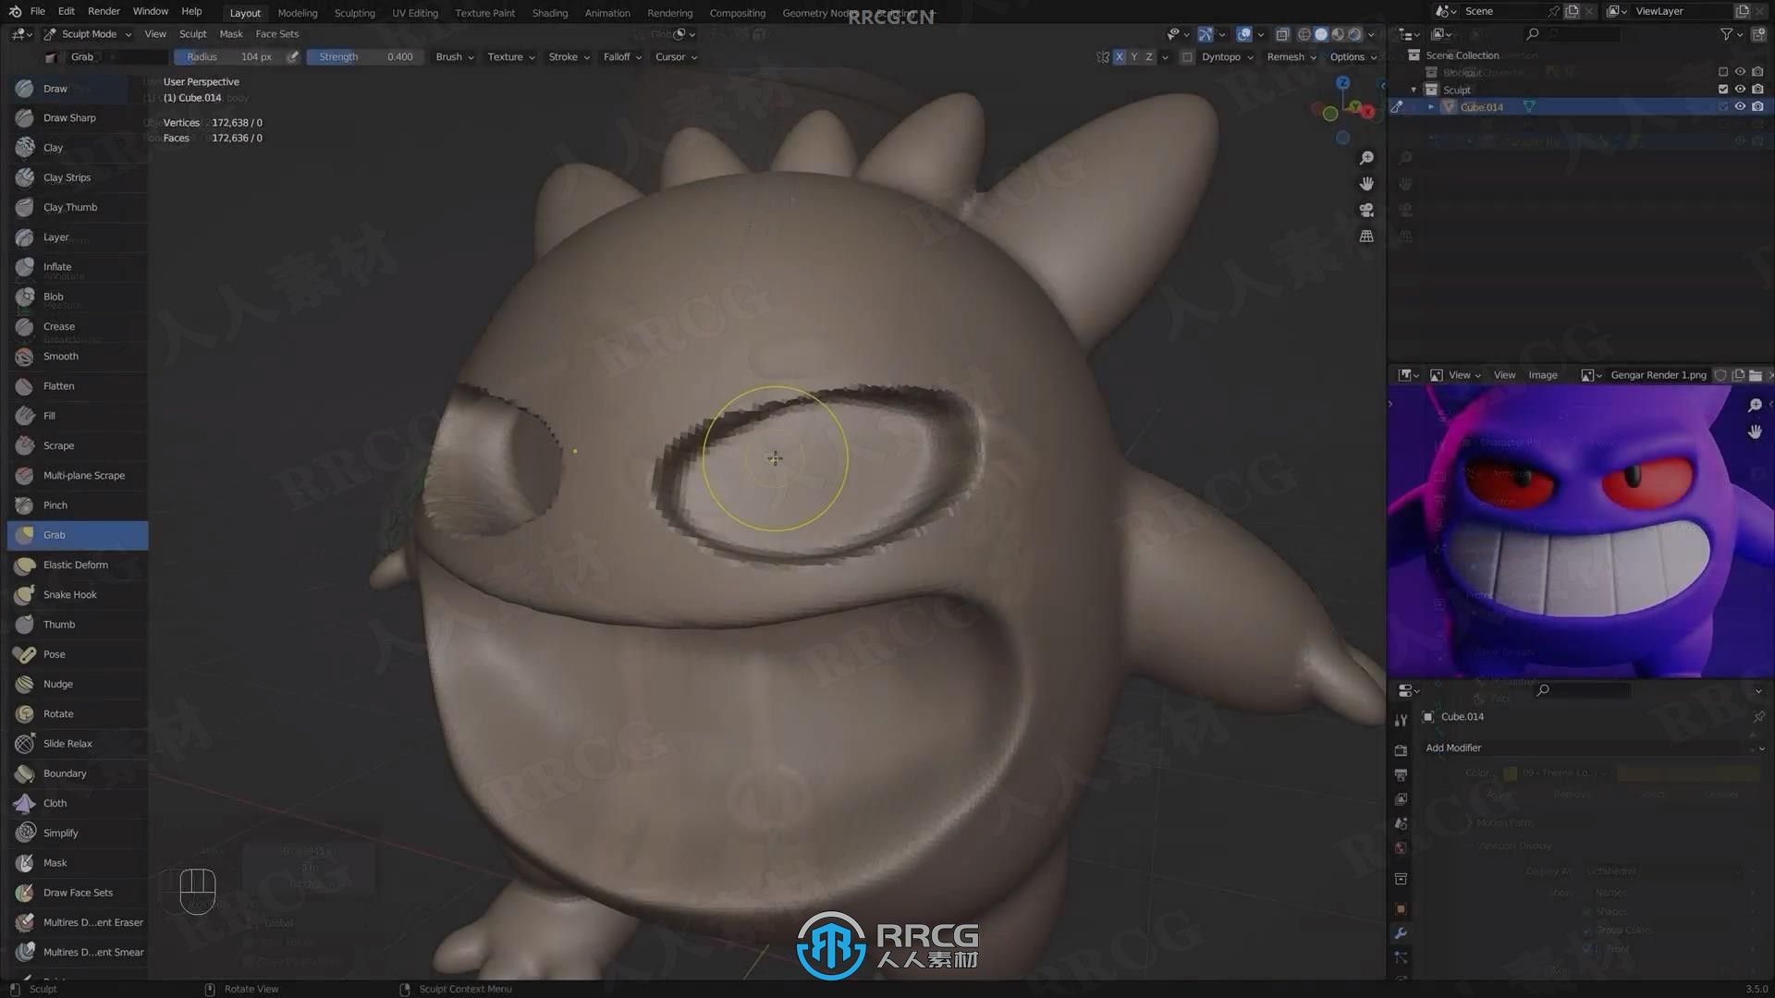Toggle Sculpt collection eye visibility
The image size is (1775, 998).
[x=1740, y=90]
